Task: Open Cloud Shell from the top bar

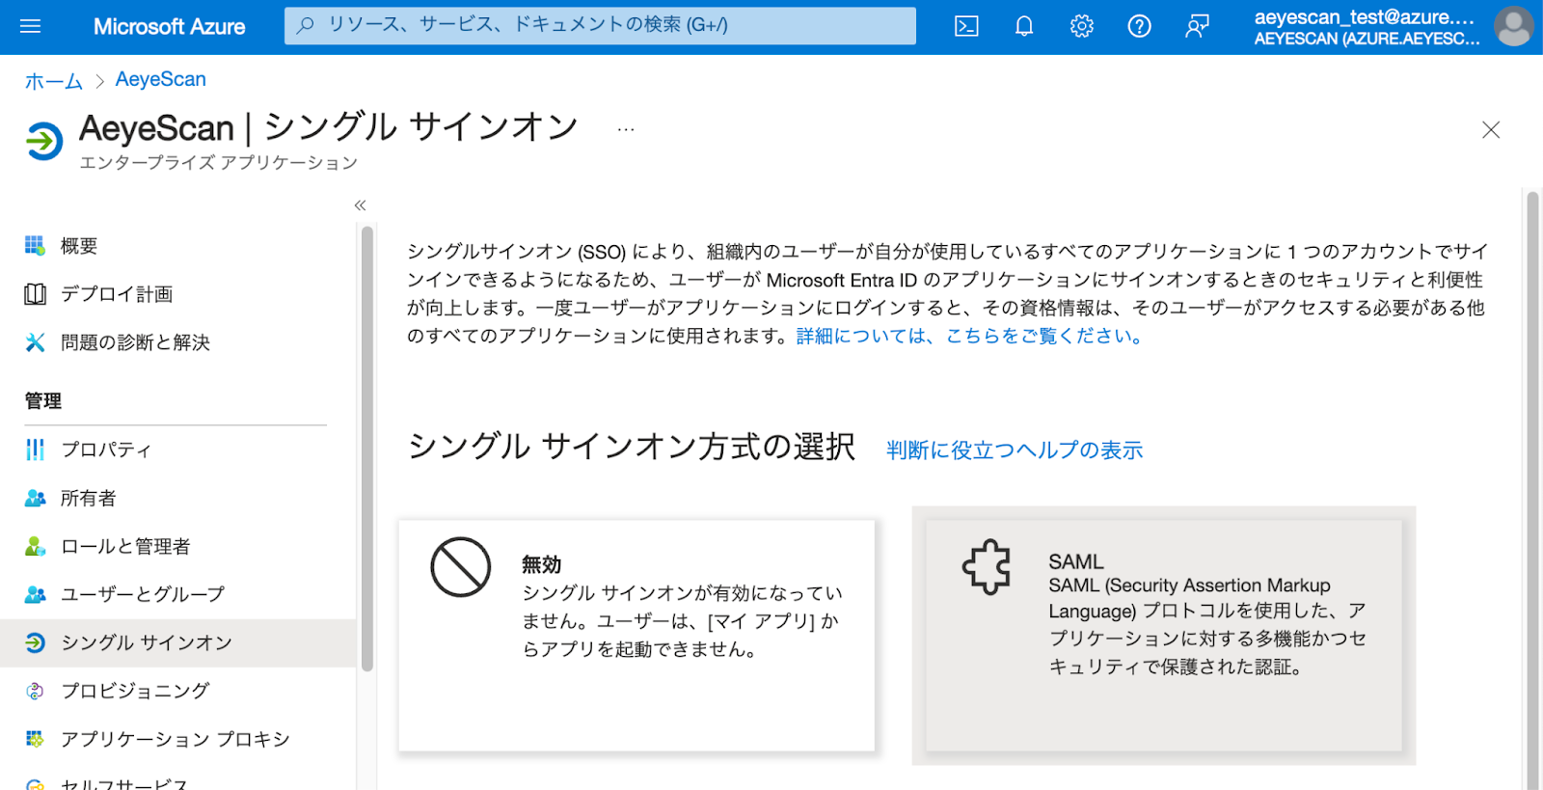Action: [966, 26]
